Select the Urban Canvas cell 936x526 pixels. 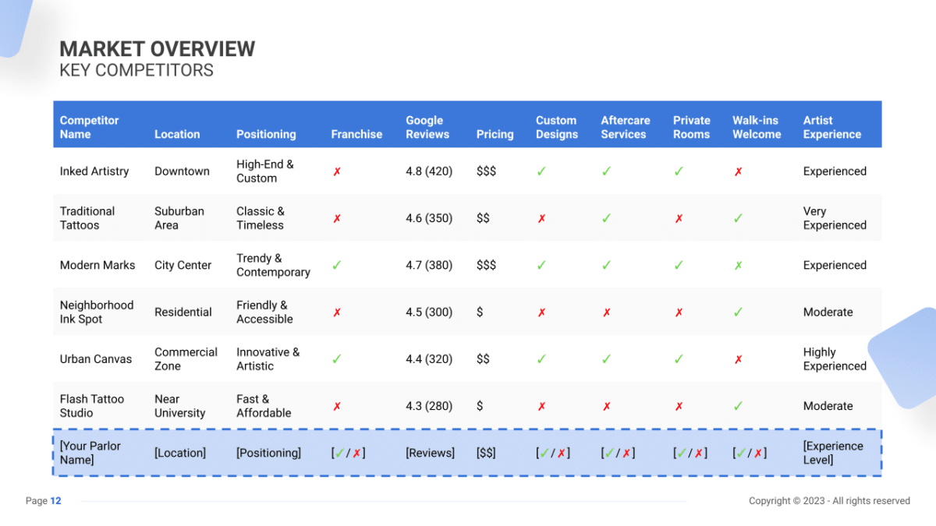tap(96, 359)
